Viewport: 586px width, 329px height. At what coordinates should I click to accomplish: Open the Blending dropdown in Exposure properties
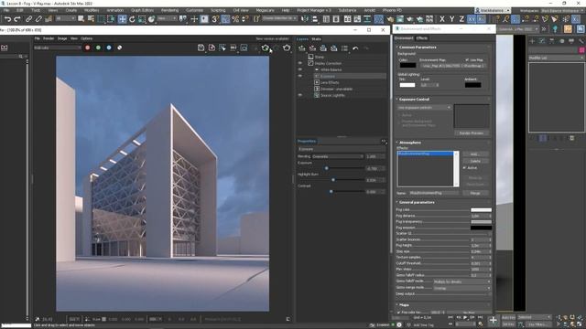(x=337, y=156)
